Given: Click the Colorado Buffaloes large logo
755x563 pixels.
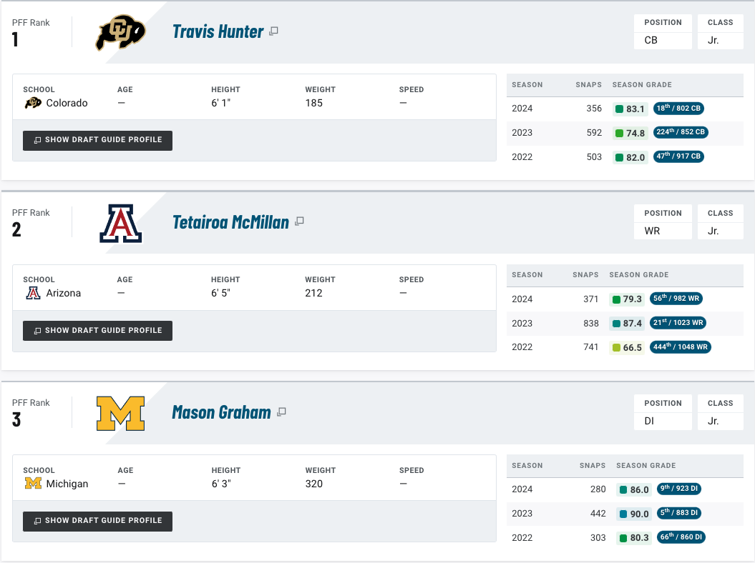Looking at the screenshot, I should click(x=120, y=33).
